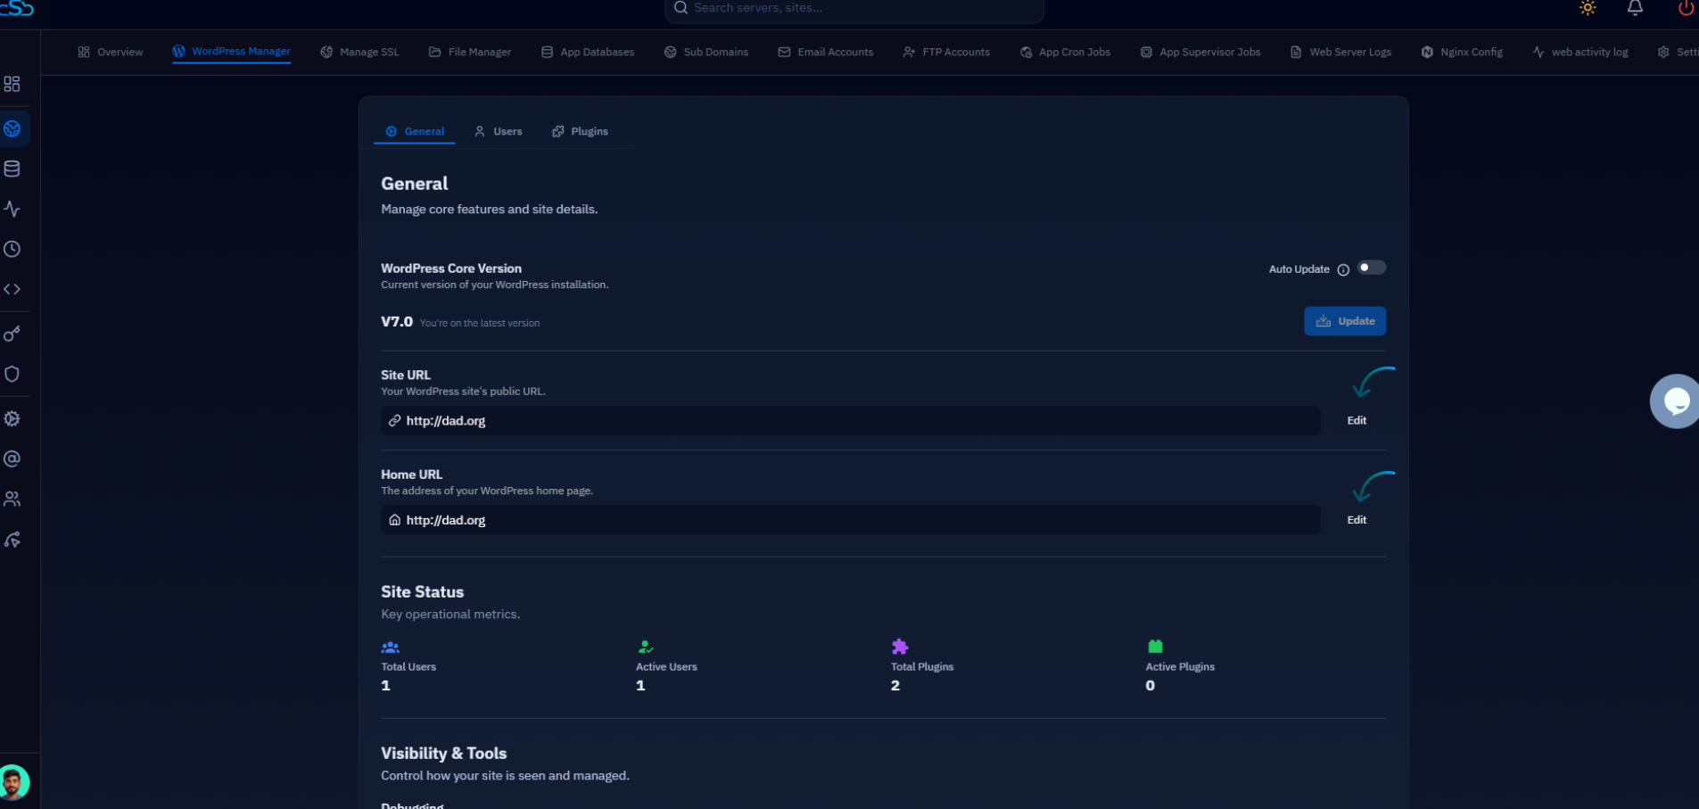Click the @ symbol icon in the sidebar
This screenshot has width=1699, height=809.
[x=12, y=458]
